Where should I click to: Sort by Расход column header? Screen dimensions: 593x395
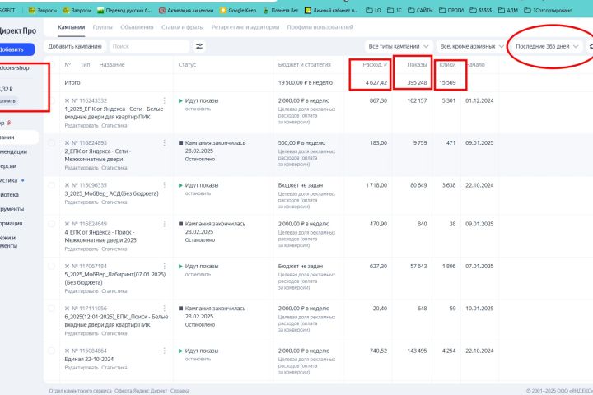click(x=375, y=65)
